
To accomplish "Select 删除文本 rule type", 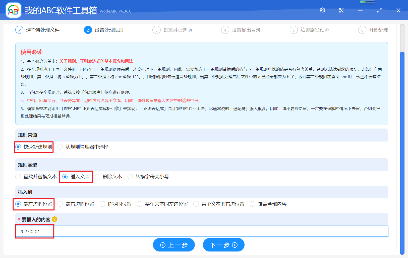I will coord(97,177).
